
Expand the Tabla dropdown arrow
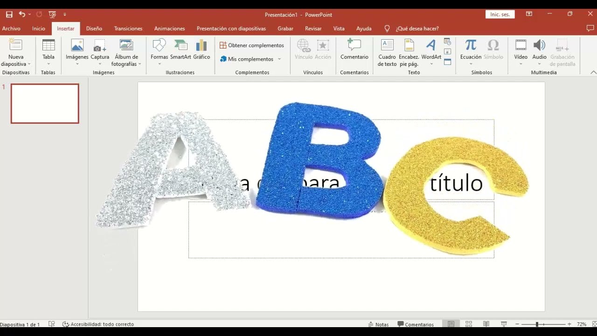(x=49, y=64)
